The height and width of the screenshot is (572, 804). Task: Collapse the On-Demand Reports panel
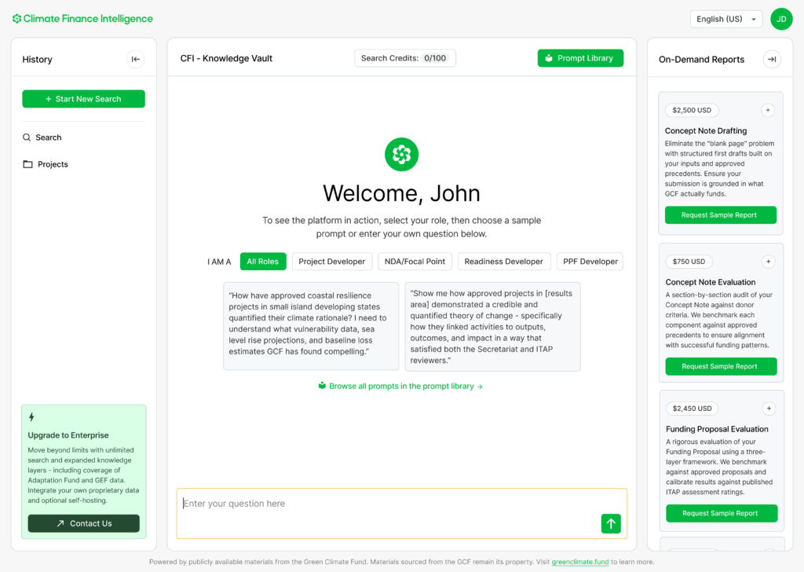coord(772,59)
